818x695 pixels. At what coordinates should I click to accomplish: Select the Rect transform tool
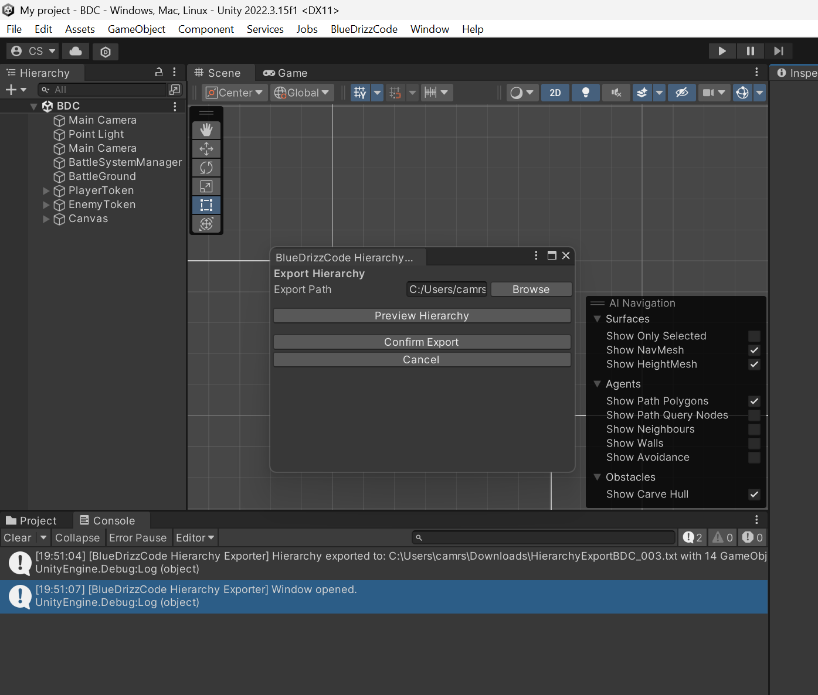[x=206, y=205]
